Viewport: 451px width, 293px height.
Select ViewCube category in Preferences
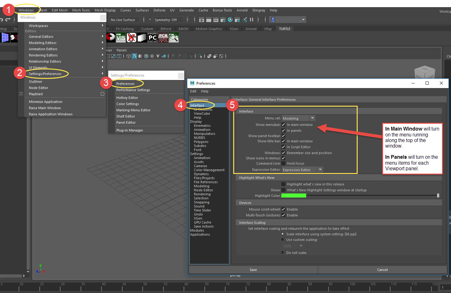(202, 113)
